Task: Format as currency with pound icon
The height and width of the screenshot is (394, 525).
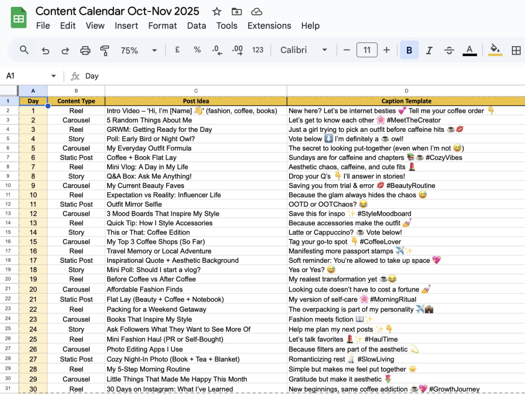Action: pos(177,50)
